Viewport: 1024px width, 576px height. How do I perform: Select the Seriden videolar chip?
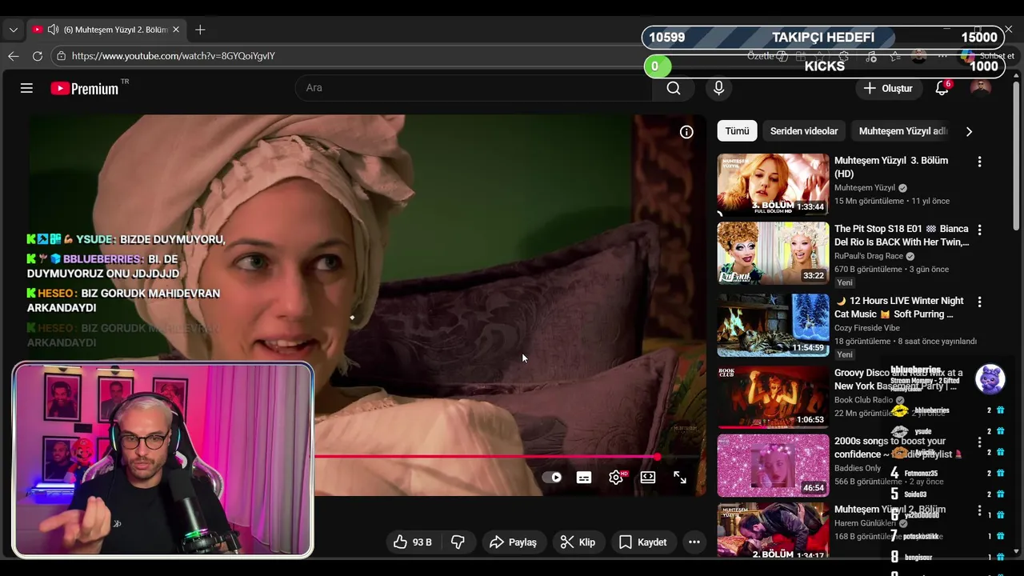804,131
